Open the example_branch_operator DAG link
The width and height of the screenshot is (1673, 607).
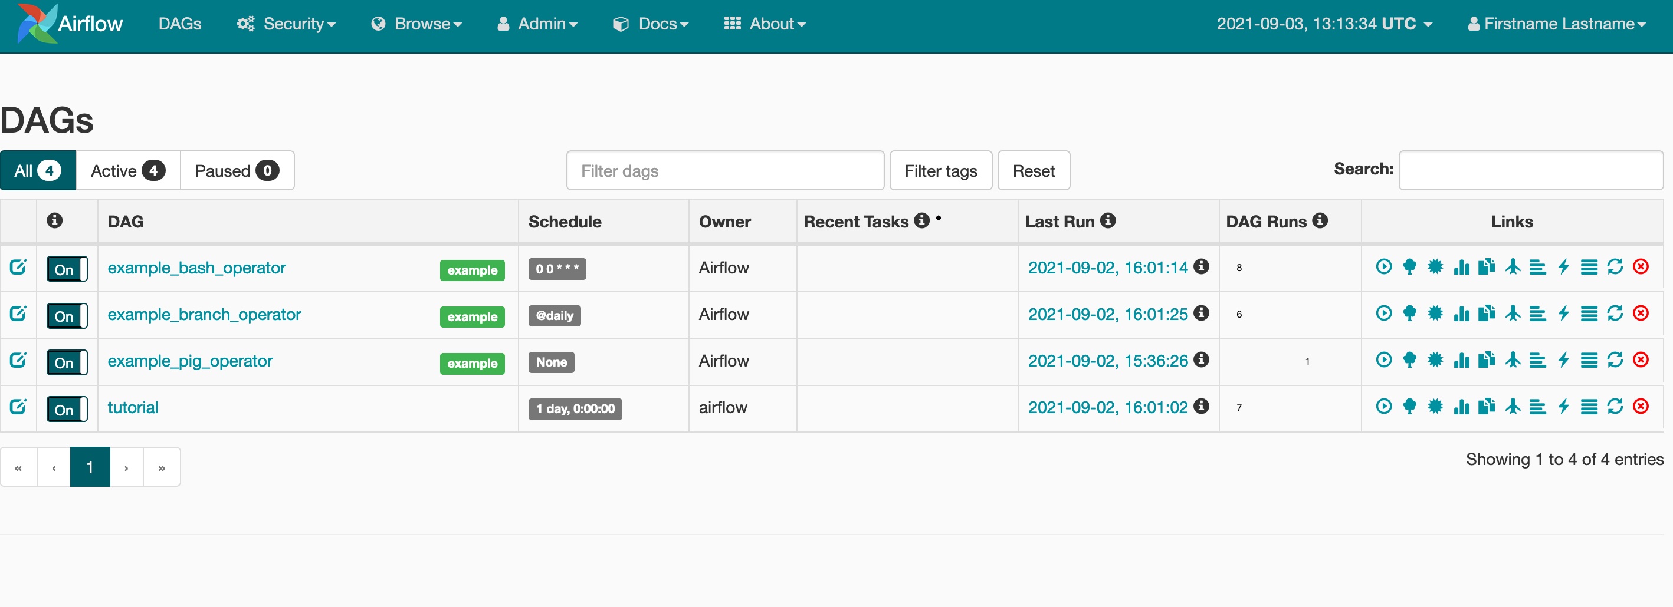point(205,315)
